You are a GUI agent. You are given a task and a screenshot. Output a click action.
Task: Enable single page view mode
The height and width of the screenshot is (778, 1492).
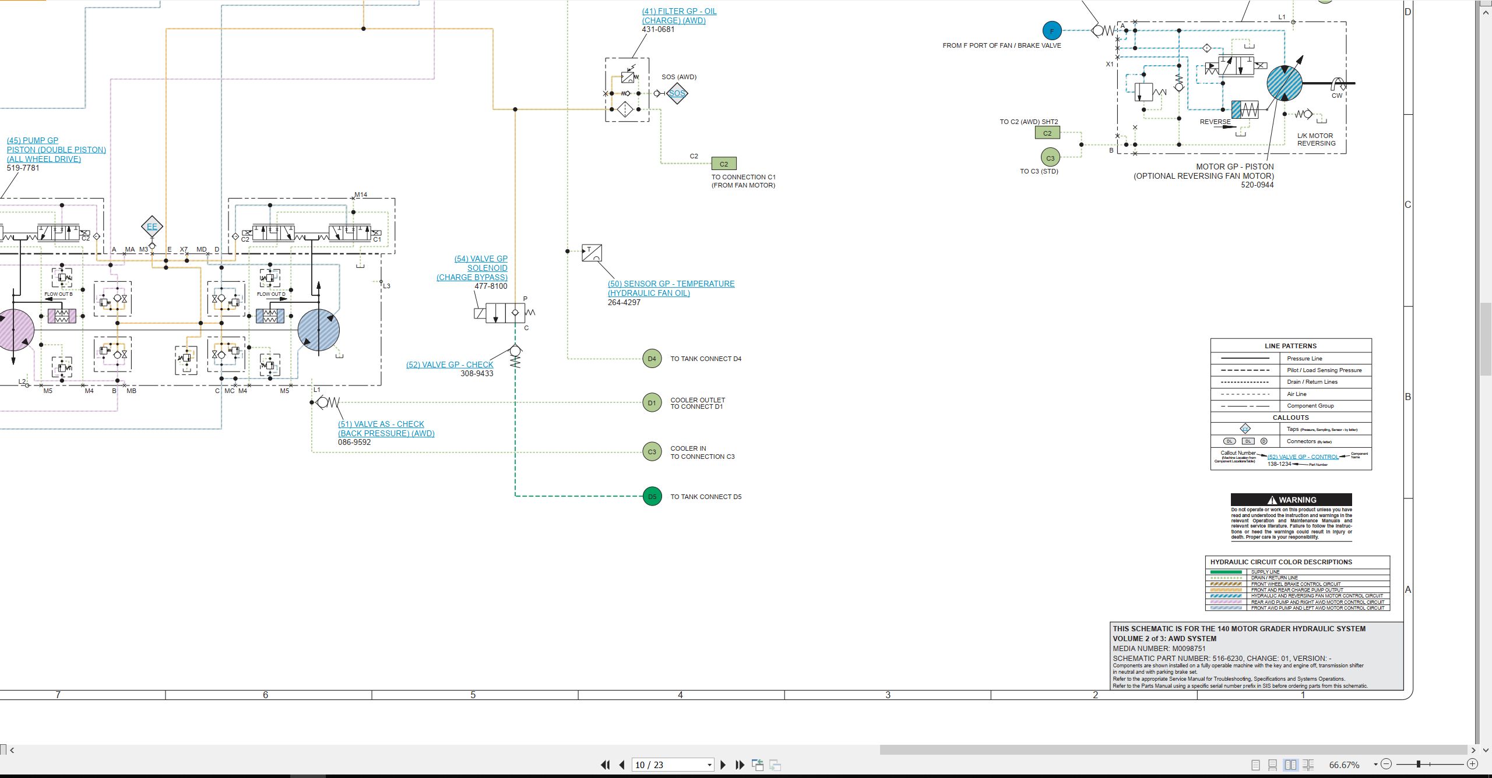pyautogui.click(x=1255, y=765)
